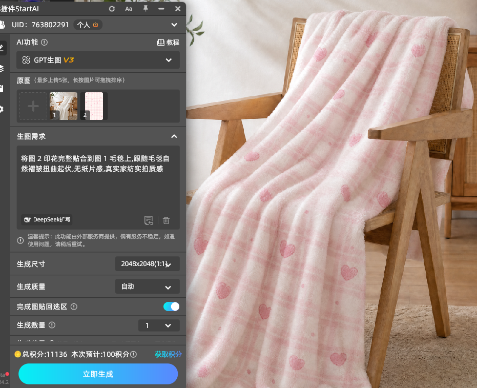Click the 个人 account type badge
Viewport: 477px width, 388px height.
click(x=88, y=25)
